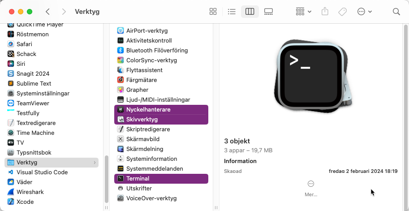The width and height of the screenshot is (409, 211).
Task: Click the first column's vertical scrollbar
Action: 107,179
